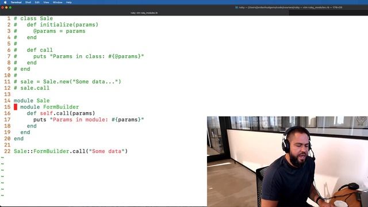
Task: Click the 'end' keyword on line 18
Action: coord(32,126)
